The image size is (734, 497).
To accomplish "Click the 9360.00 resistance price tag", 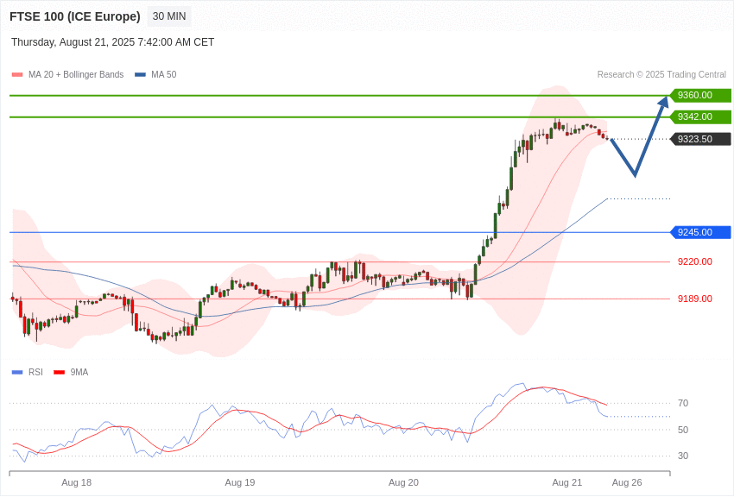I will 699,96.
